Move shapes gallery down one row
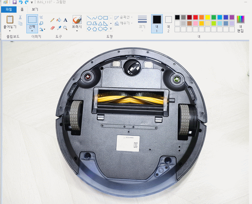252x204 pixels. (x=111, y=23)
